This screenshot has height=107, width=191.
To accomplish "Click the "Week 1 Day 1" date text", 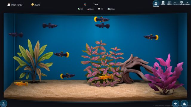I will (x=17, y=5).
